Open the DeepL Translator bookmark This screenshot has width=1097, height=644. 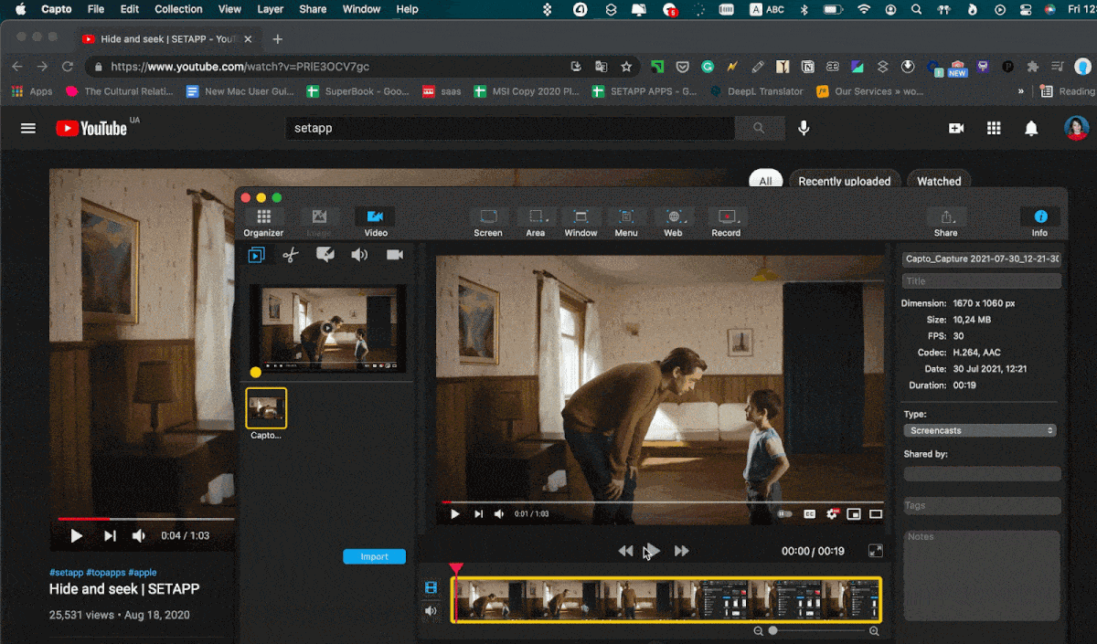click(755, 91)
